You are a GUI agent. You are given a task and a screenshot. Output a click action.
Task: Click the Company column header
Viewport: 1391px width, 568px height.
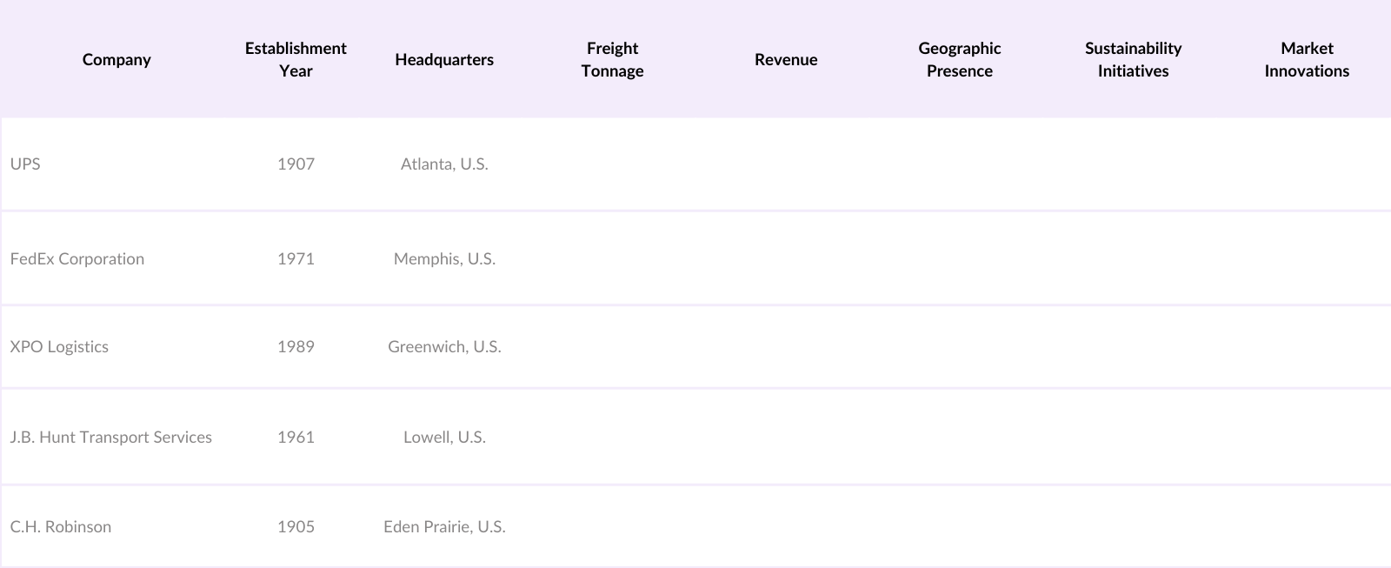pos(116,59)
